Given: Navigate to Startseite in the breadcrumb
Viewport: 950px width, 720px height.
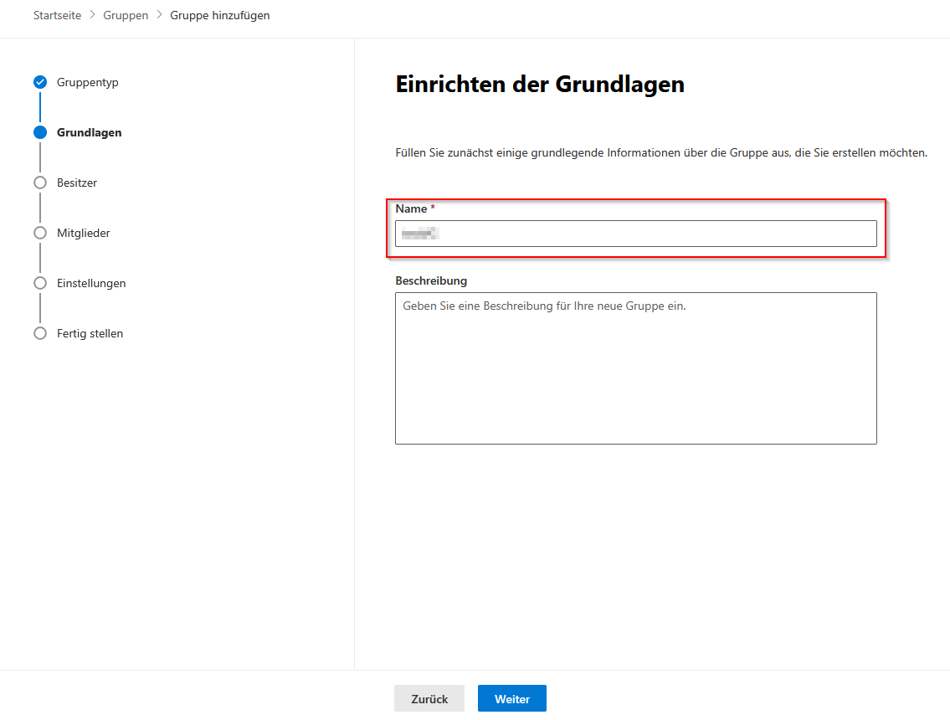Looking at the screenshot, I should 57,15.
